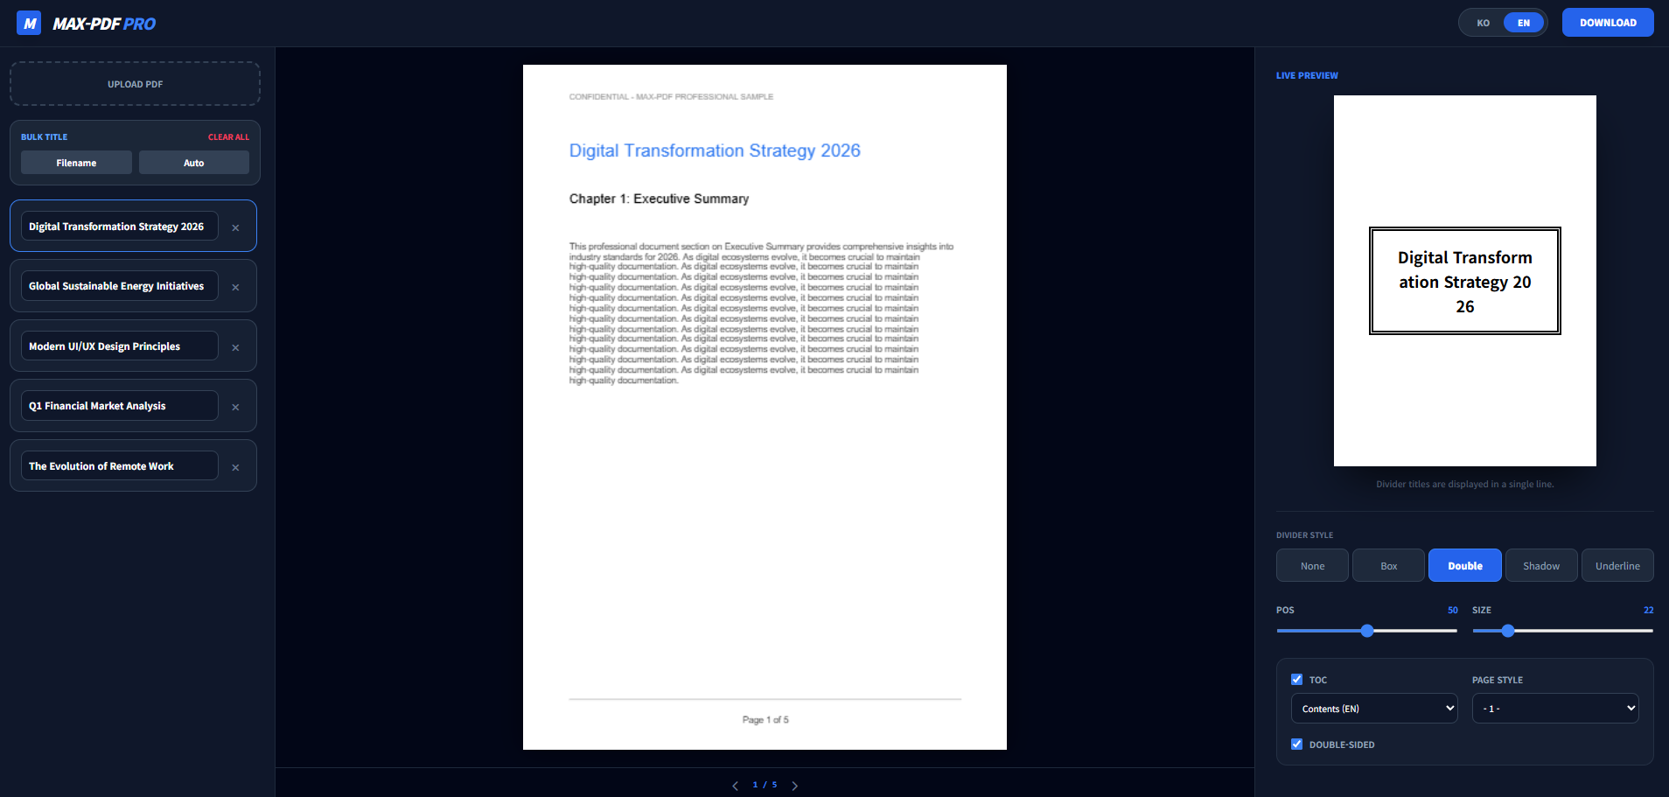
Task: Open the Contents (EN) dropdown
Action: 1373,708
